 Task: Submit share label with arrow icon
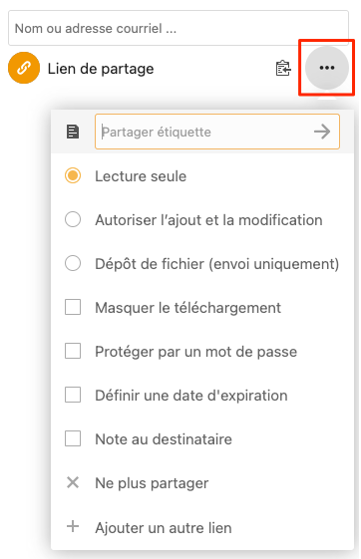(x=322, y=132)
